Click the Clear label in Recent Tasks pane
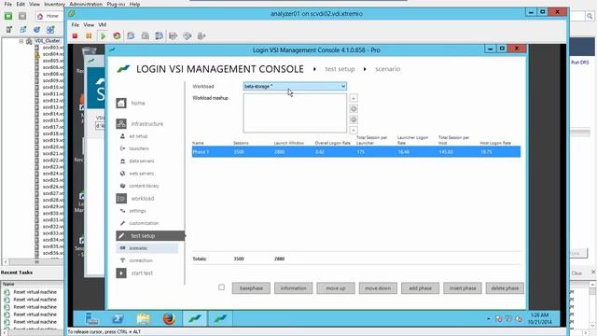 [576, 273]
